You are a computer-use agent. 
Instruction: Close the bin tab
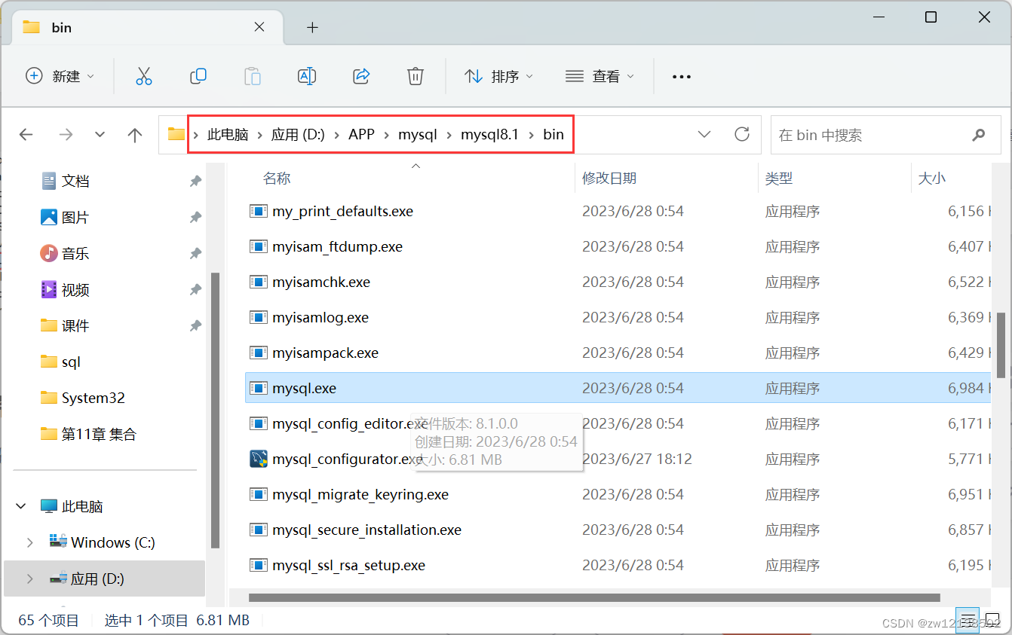[259, 27]
